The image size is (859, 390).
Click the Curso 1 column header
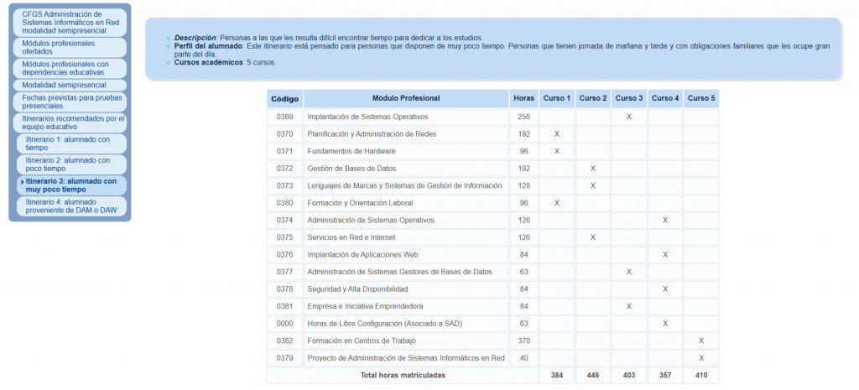[x=557, y=99]
